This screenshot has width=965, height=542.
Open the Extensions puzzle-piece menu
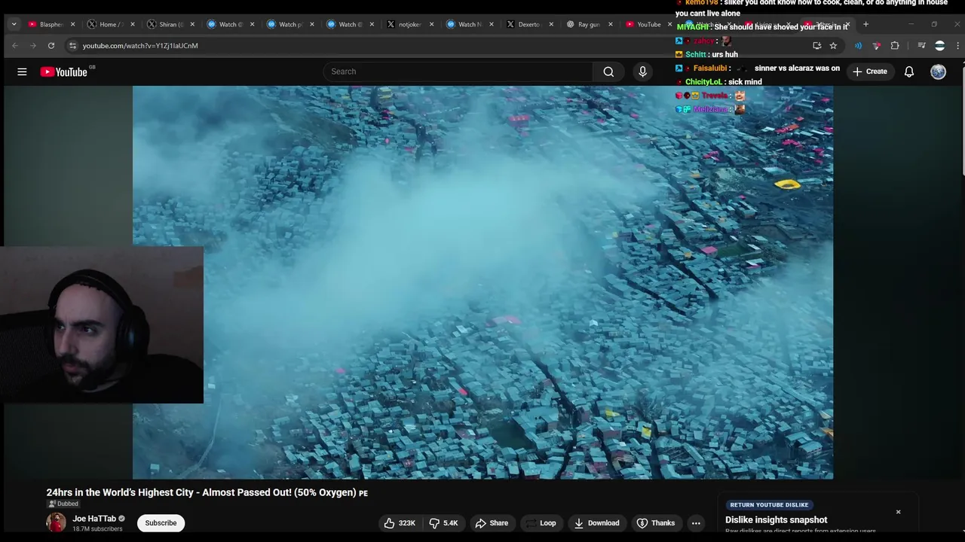pyautogui.click(x=895, y=46)
